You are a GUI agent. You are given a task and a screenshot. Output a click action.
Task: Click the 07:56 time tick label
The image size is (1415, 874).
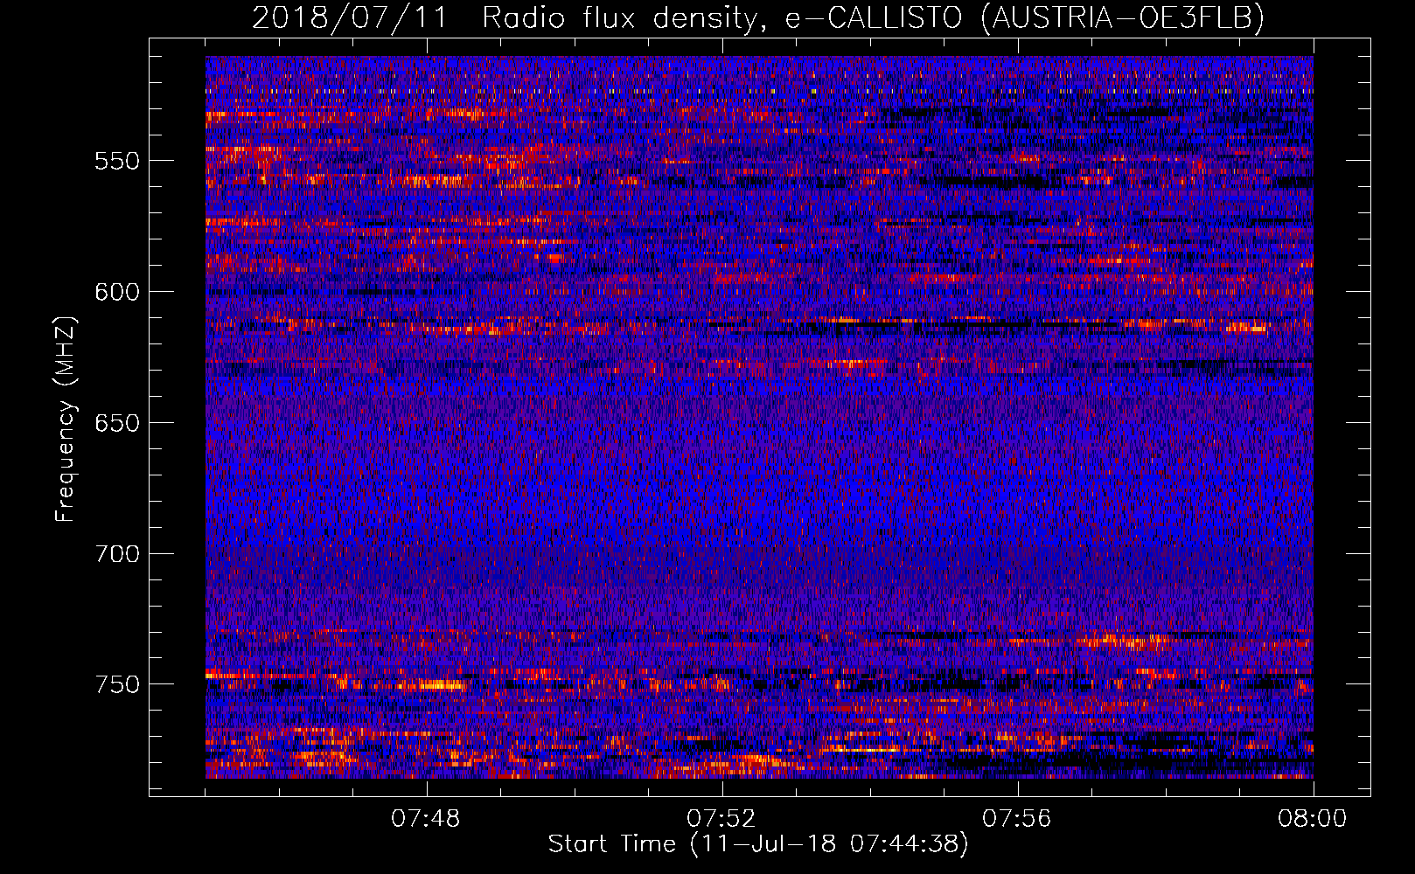pos(1017,819)
